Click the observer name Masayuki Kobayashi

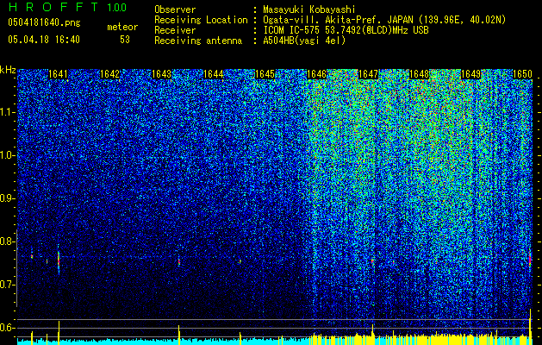pos(309,9)
